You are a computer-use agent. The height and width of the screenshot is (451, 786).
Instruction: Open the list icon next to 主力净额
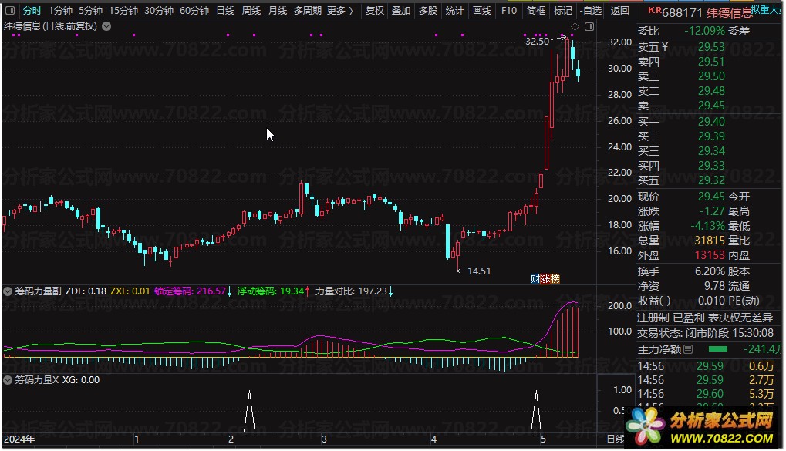point(688,349)
